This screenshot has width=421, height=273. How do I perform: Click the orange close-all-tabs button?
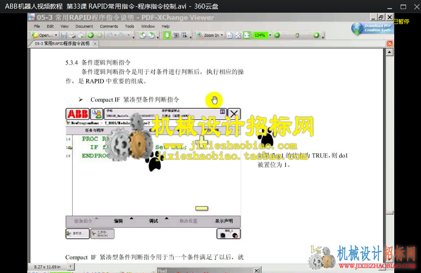pos(390,44)
